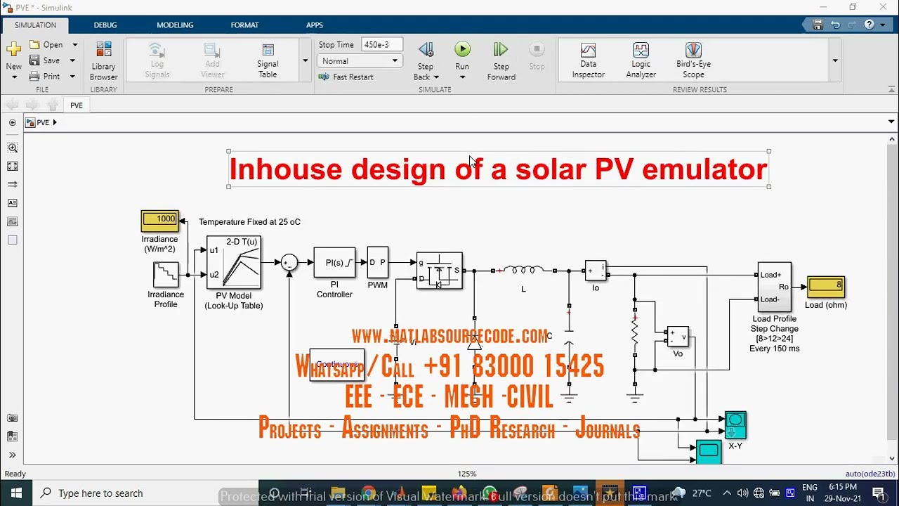Expand the palette chevron at bottom left

pos(13,455)
